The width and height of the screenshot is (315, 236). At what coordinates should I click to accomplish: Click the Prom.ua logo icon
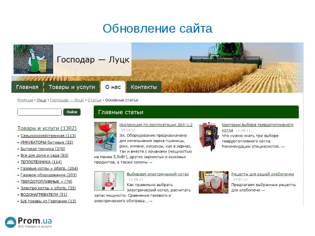[11, 223]
